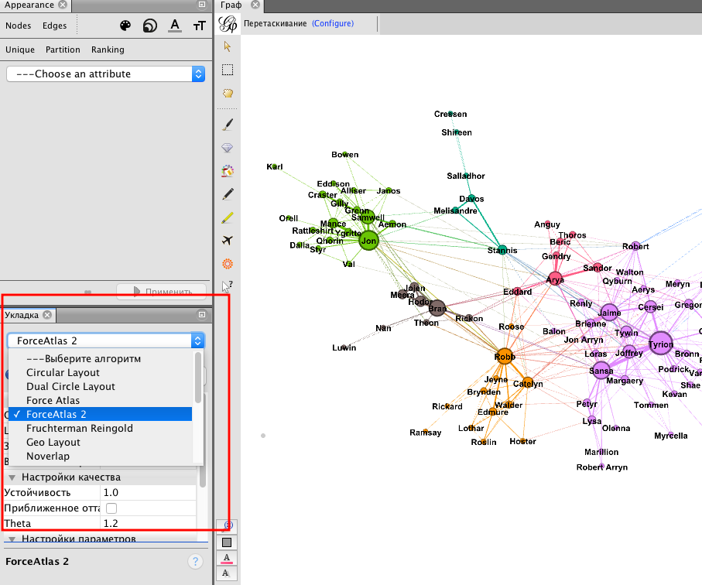
Task: Edit the Theta value field
Action: pos(147,524)
